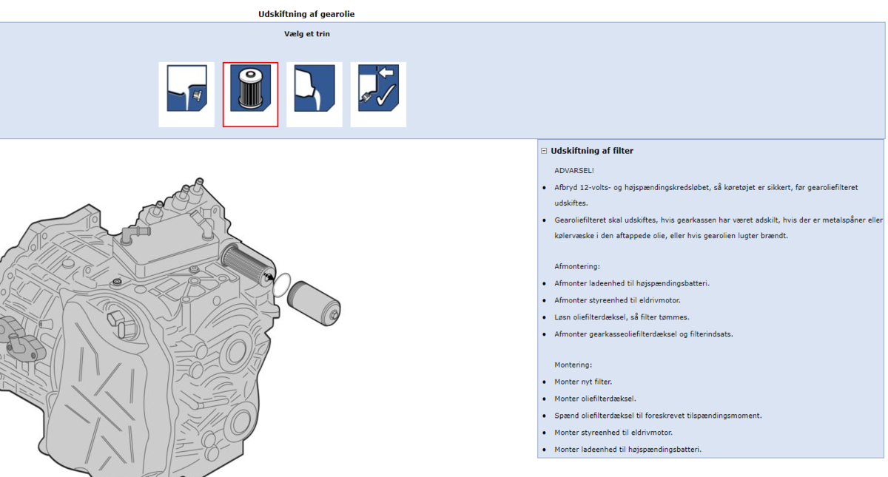
Task: Click the Afmonter styreenhed til eldrivmotor line
Action: point(617,300)
